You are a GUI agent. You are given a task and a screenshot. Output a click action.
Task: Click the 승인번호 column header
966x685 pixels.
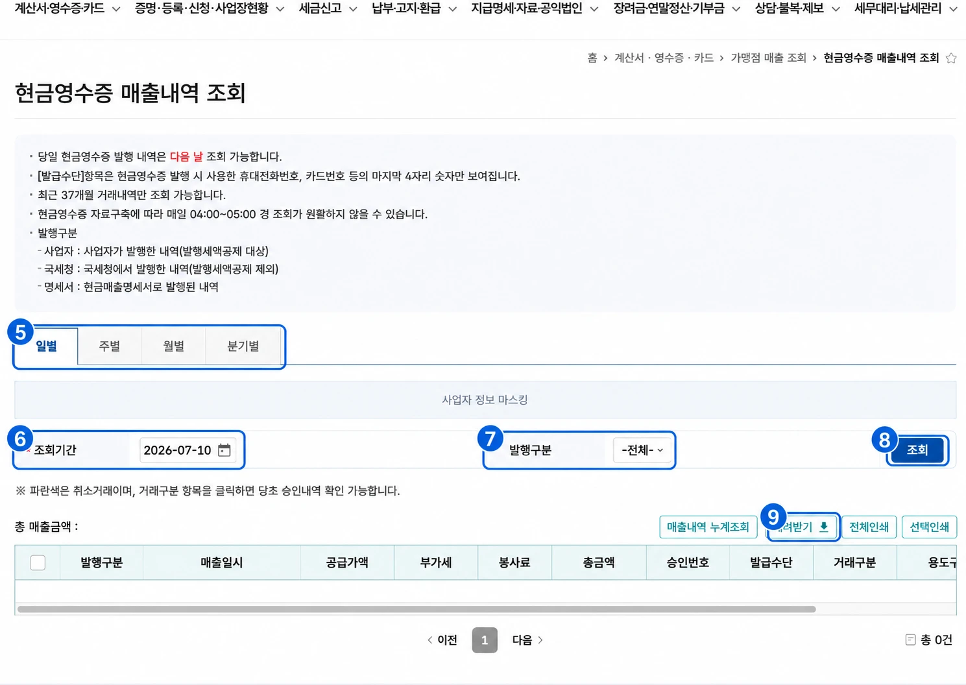pos(688,562)
